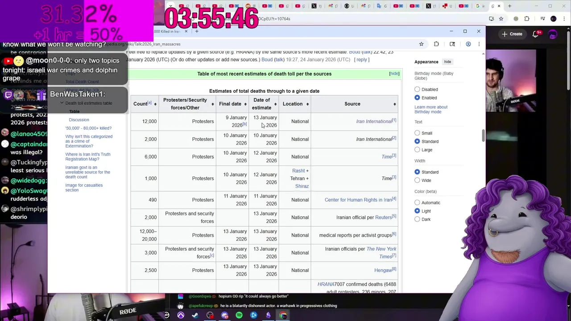Screen dimensions: 571x321
Task: Click the reply link after Boud's comment
Action: tap(361, 60)
